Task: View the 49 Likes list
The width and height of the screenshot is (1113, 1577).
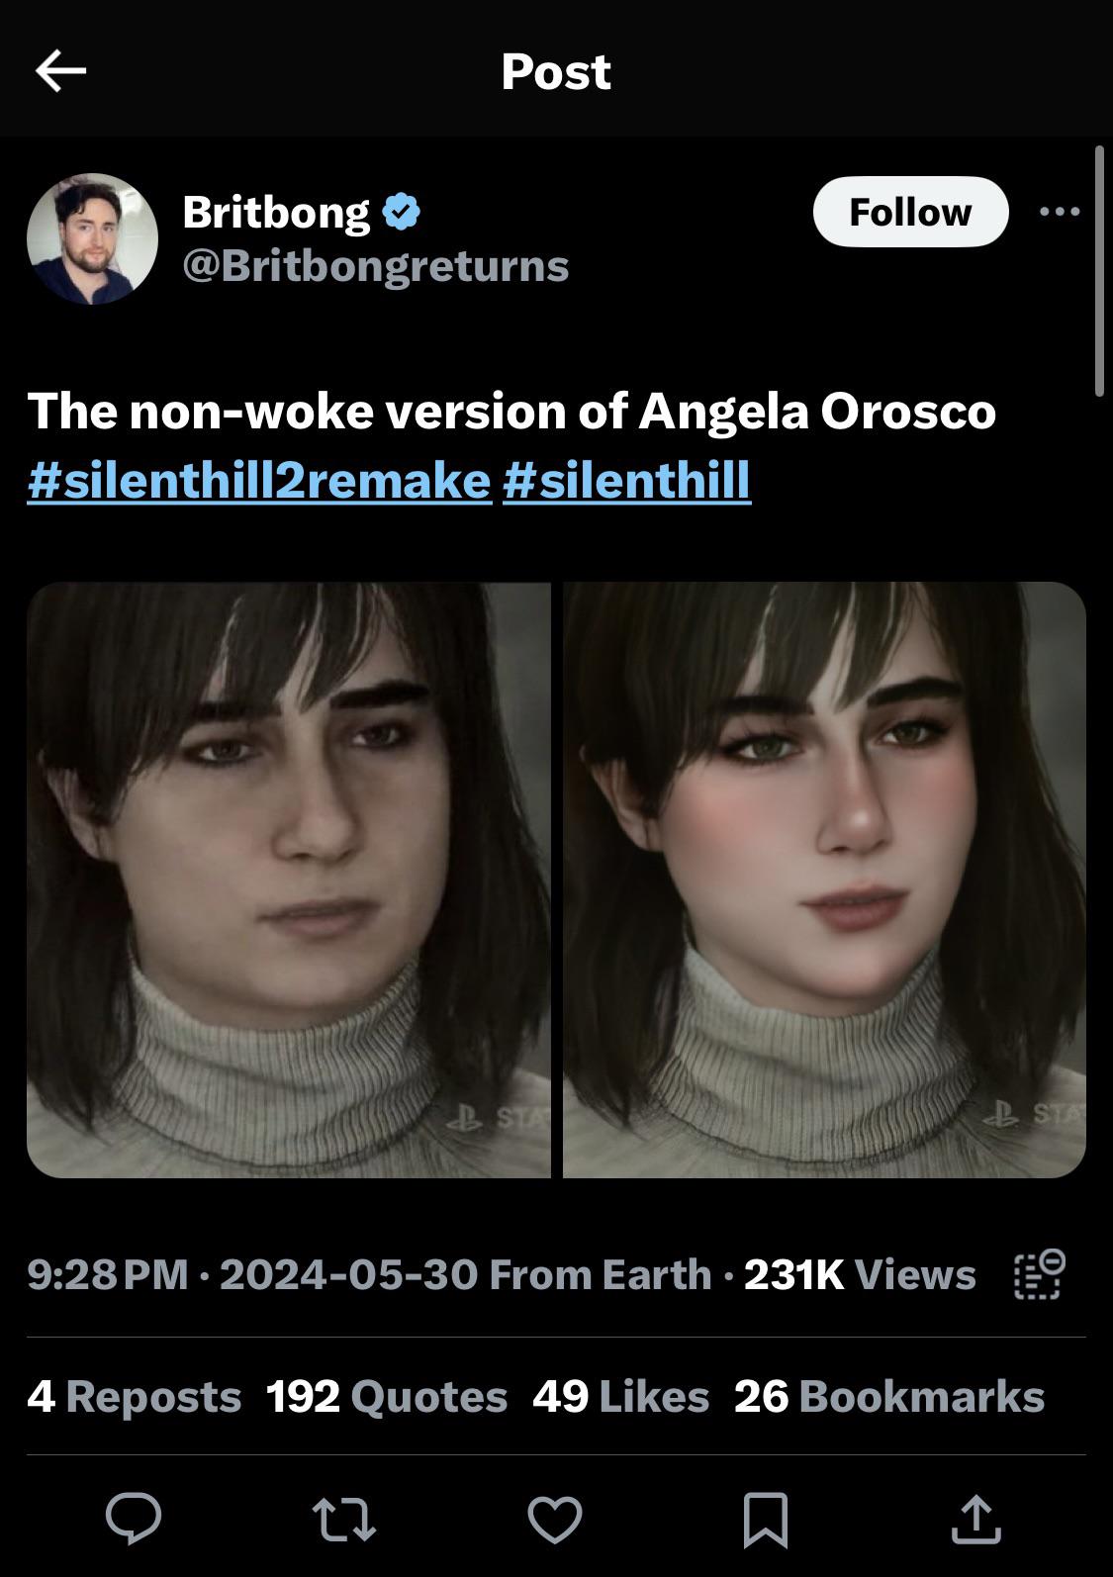Action: (620, 1396)
